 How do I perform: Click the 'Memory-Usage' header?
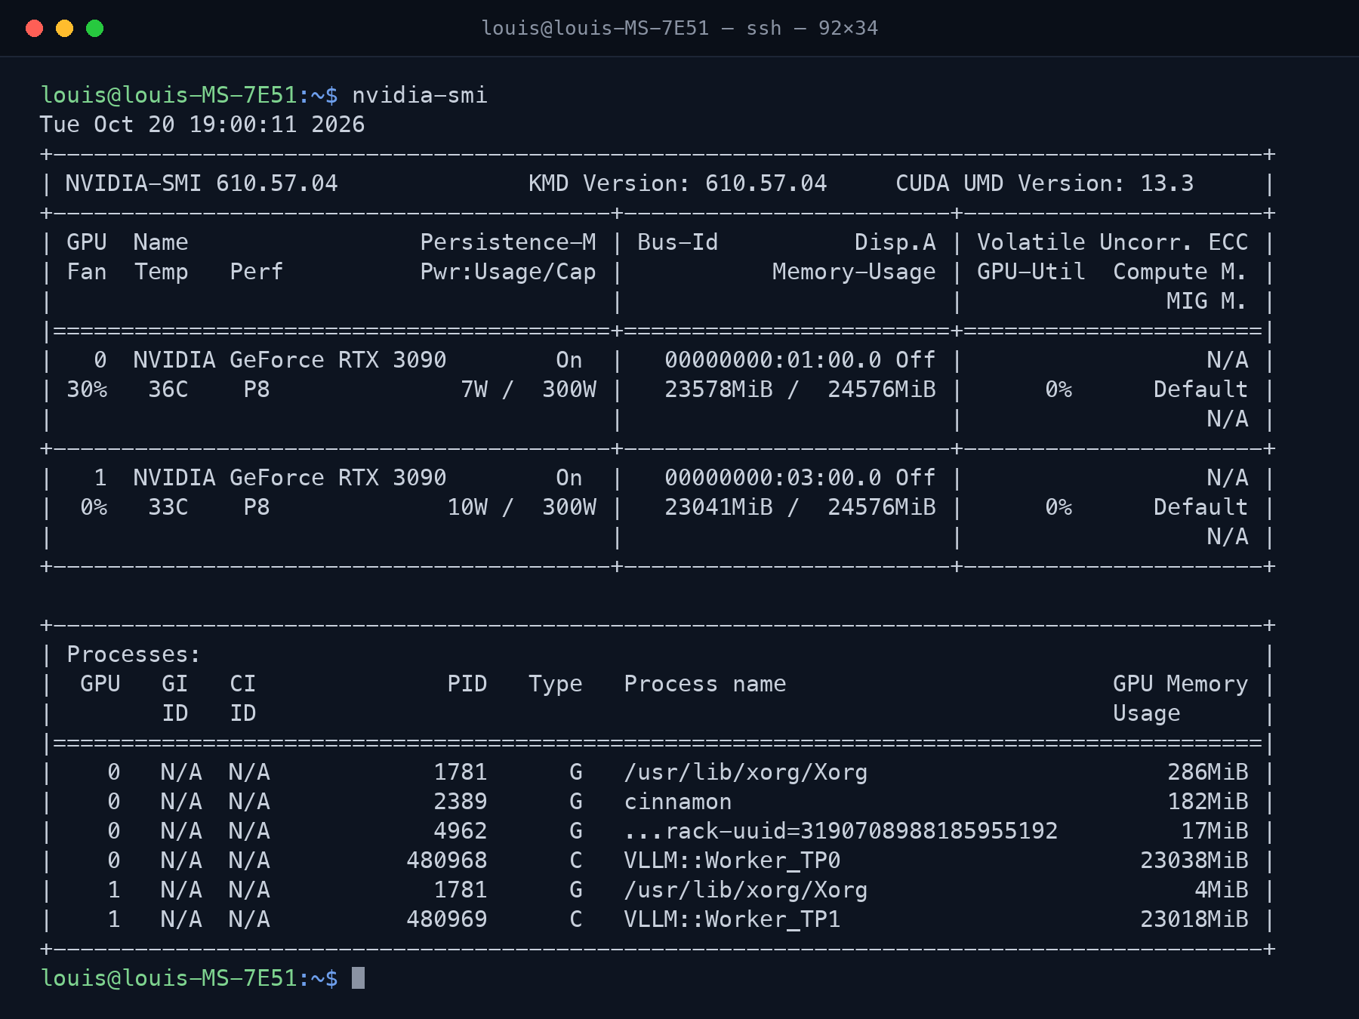coord(854,272)
